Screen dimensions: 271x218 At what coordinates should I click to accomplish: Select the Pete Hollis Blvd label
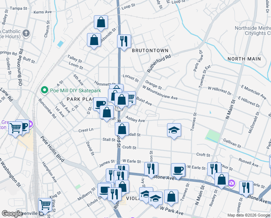point(52,149)
